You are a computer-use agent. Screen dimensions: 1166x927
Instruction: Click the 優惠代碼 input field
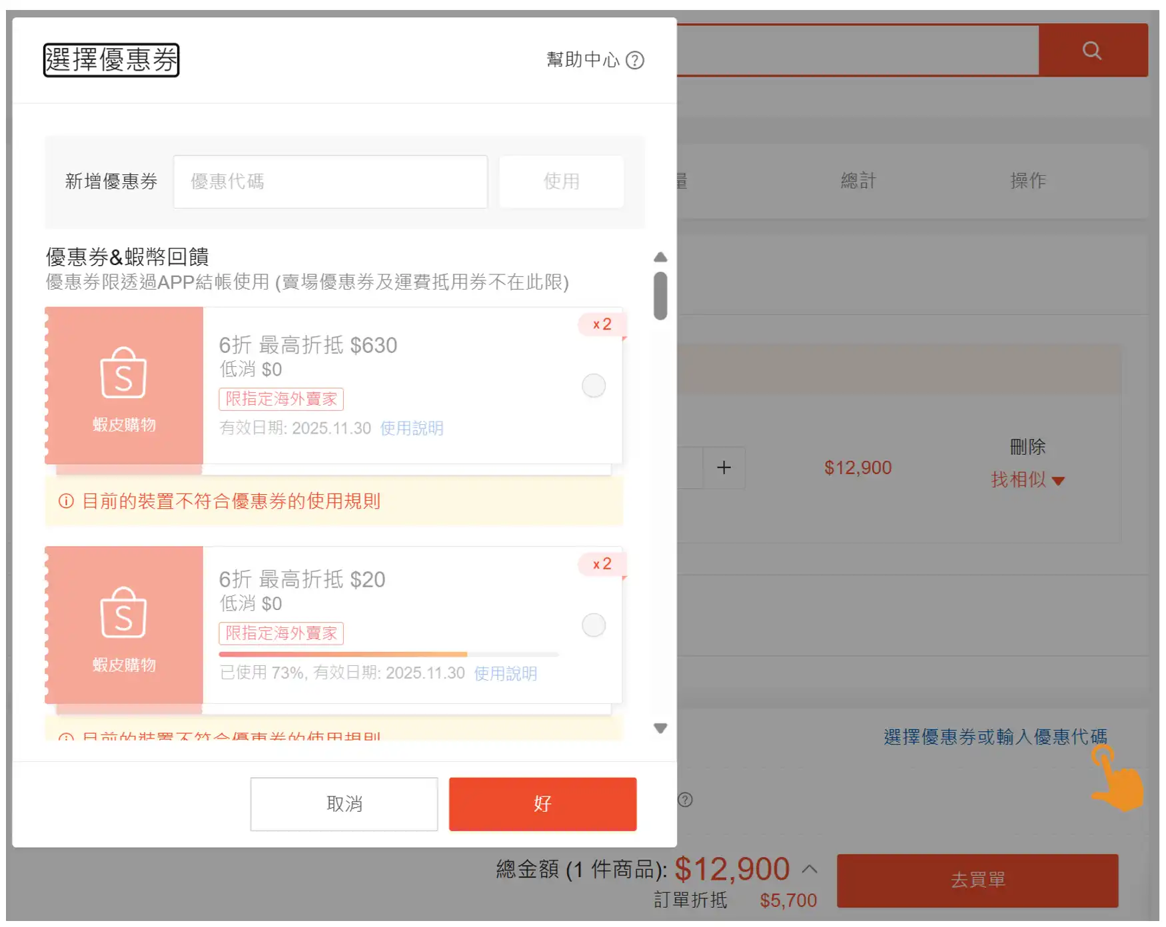pyautogui.click(x=330, y=182)
